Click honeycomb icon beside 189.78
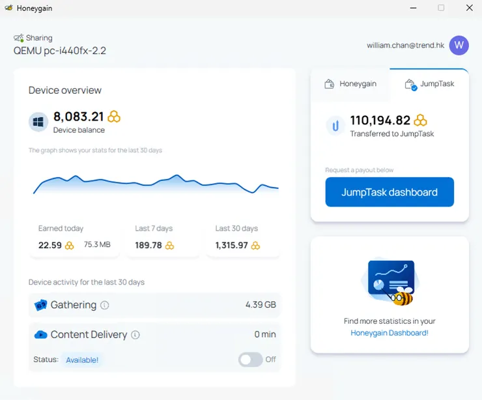The image size is (482, 400). pos(170,246)
